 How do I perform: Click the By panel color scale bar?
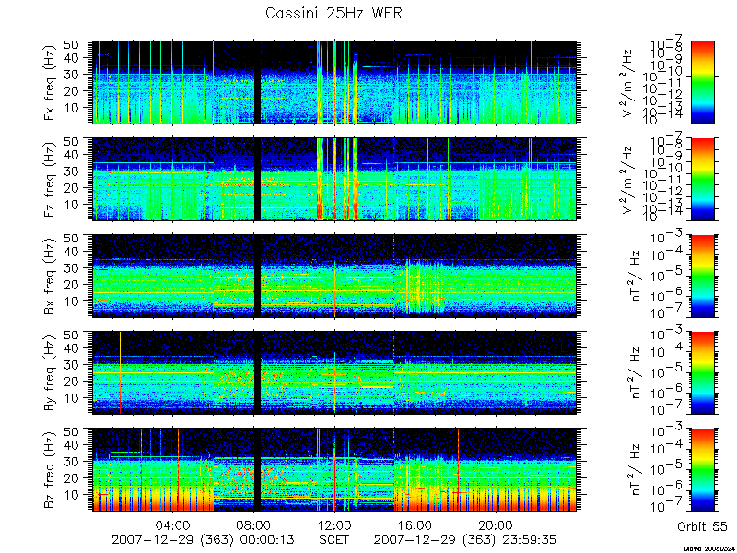(x=702, y=372)
